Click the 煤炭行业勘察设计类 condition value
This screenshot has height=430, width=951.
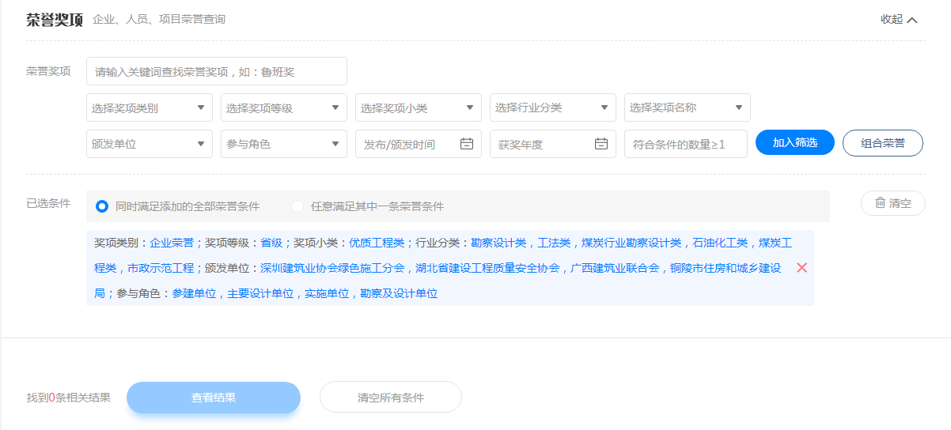tap(631, 243)
